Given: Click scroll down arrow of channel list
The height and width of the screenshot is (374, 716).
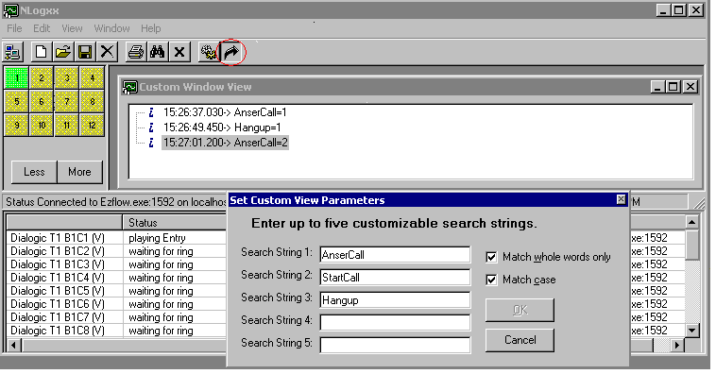Looking at the screenshot, I should click(x=692, y=331).
